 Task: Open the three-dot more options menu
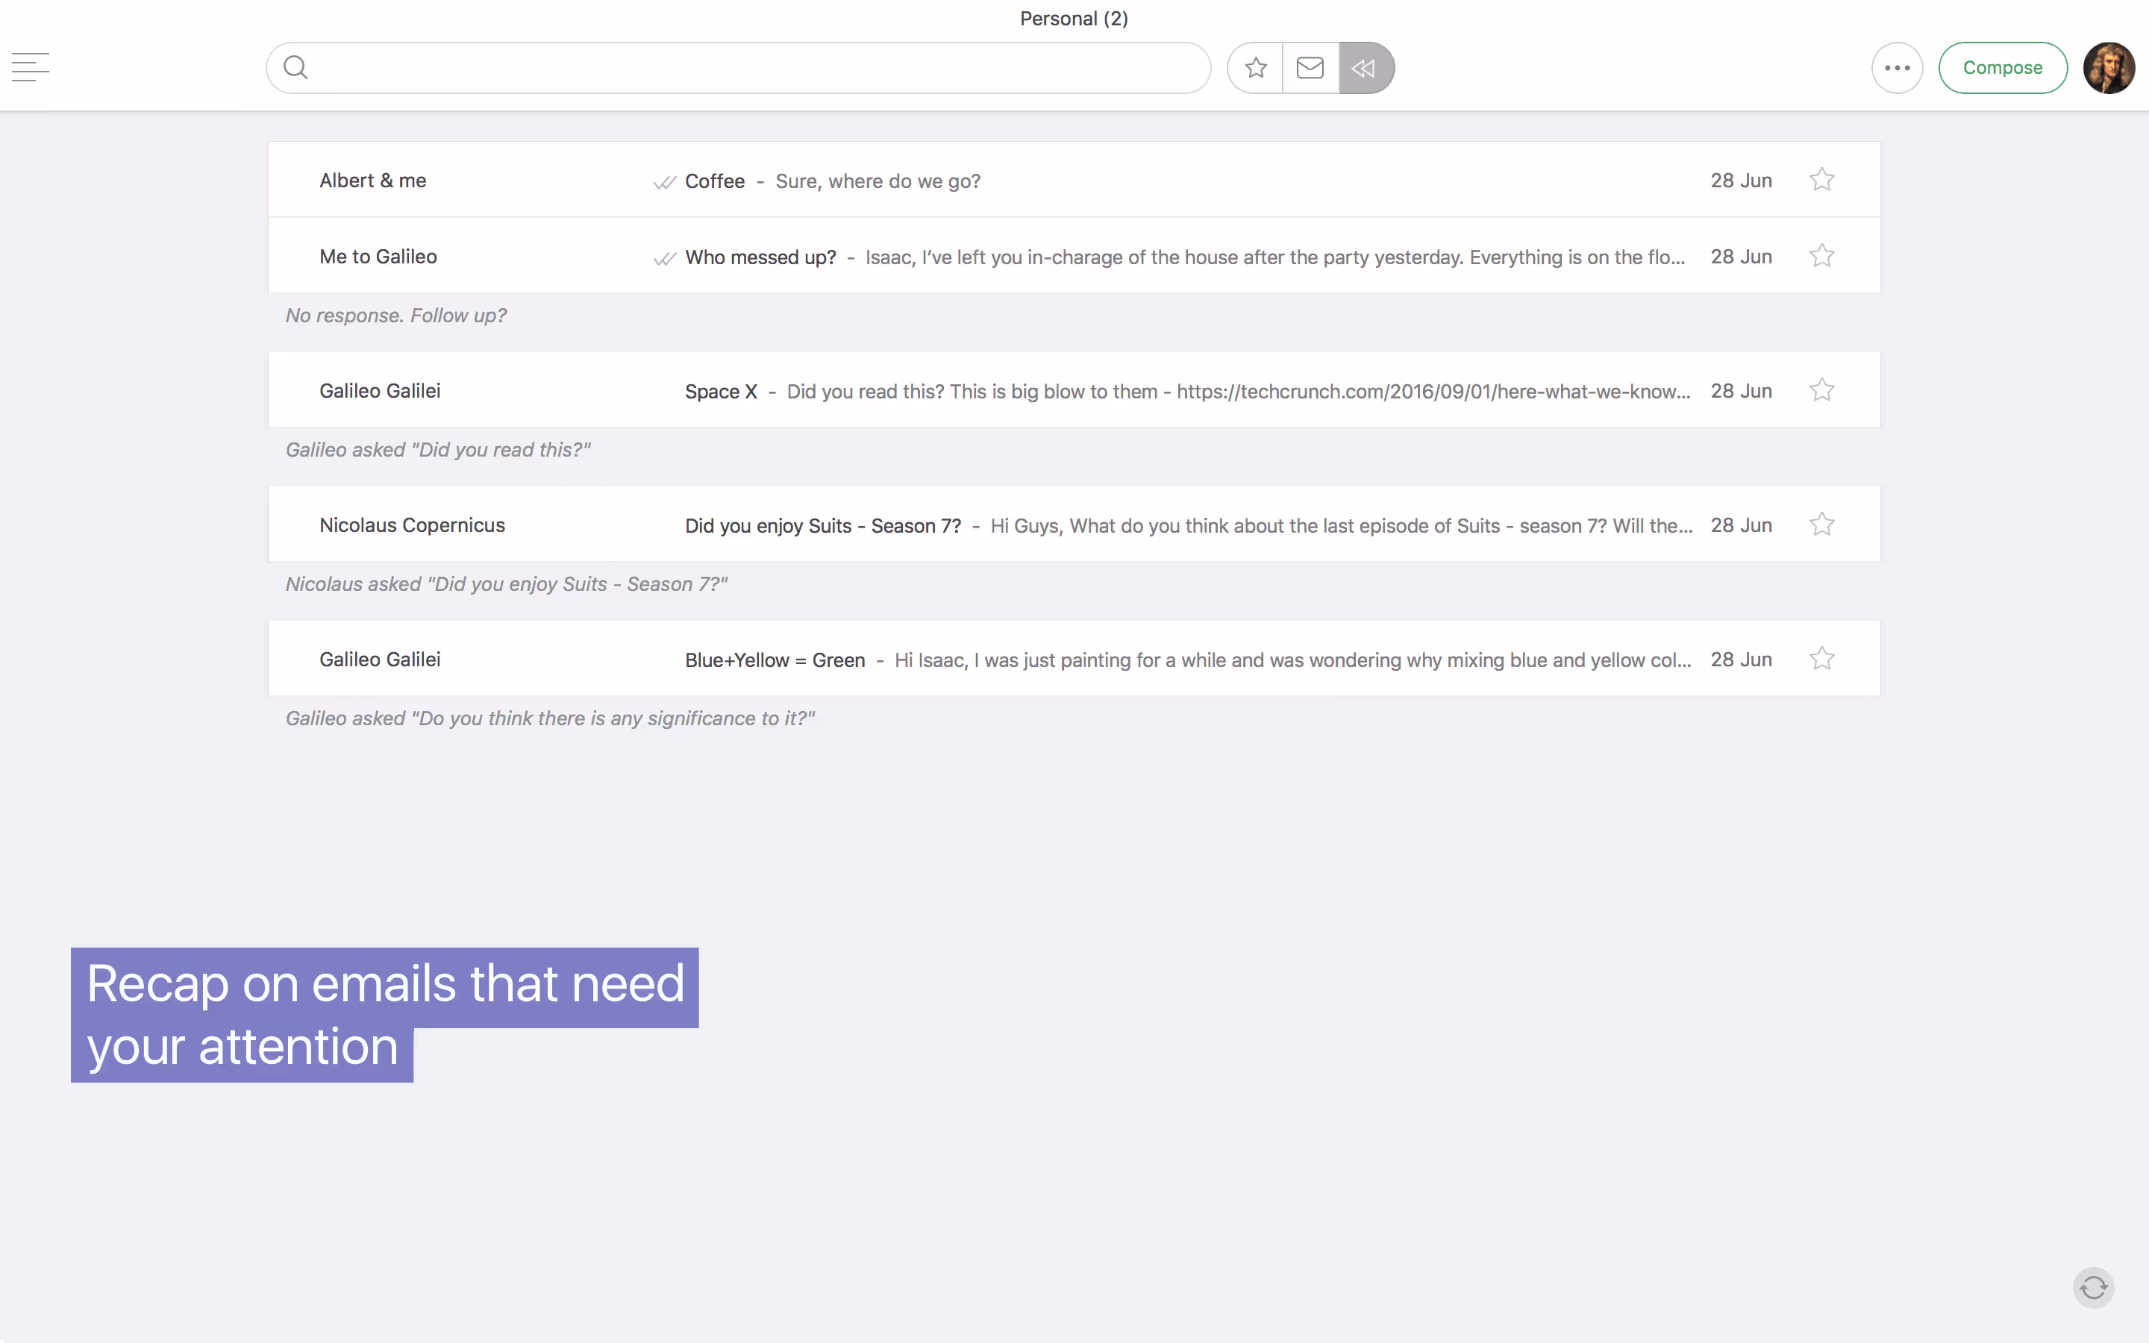coord(1897,67)
